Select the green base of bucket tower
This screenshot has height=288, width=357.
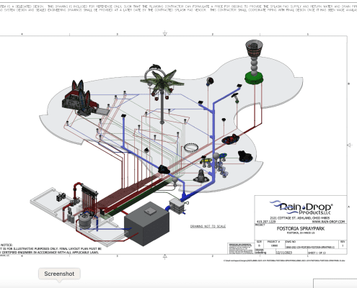pyautogui.click(x=254, y=78)
